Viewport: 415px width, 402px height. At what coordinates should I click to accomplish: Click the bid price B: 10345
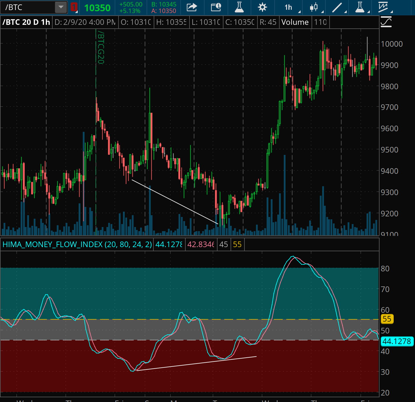(164, 4)
